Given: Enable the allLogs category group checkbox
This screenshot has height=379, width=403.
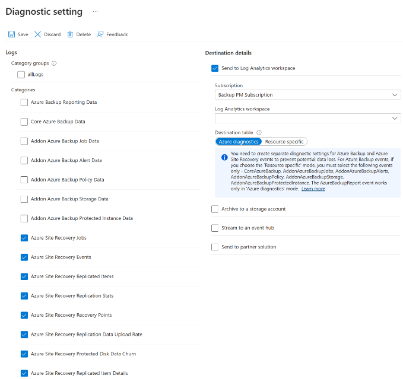Looking at the screenshot, I should 21,74.
